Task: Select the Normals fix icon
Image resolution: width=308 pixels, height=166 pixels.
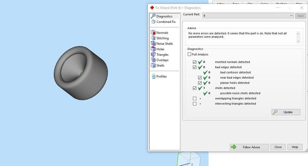Action: point(153,33)
